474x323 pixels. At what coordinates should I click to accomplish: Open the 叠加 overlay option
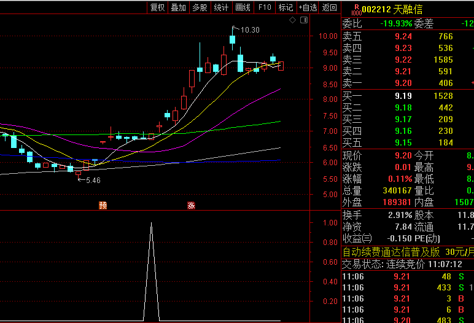point(178,7)
